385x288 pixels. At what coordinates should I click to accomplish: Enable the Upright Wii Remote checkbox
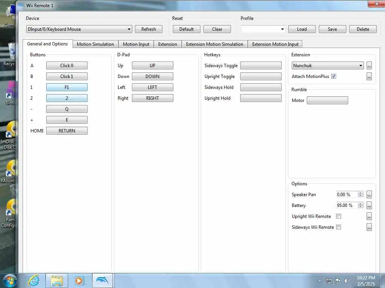[x=339, y=216]
